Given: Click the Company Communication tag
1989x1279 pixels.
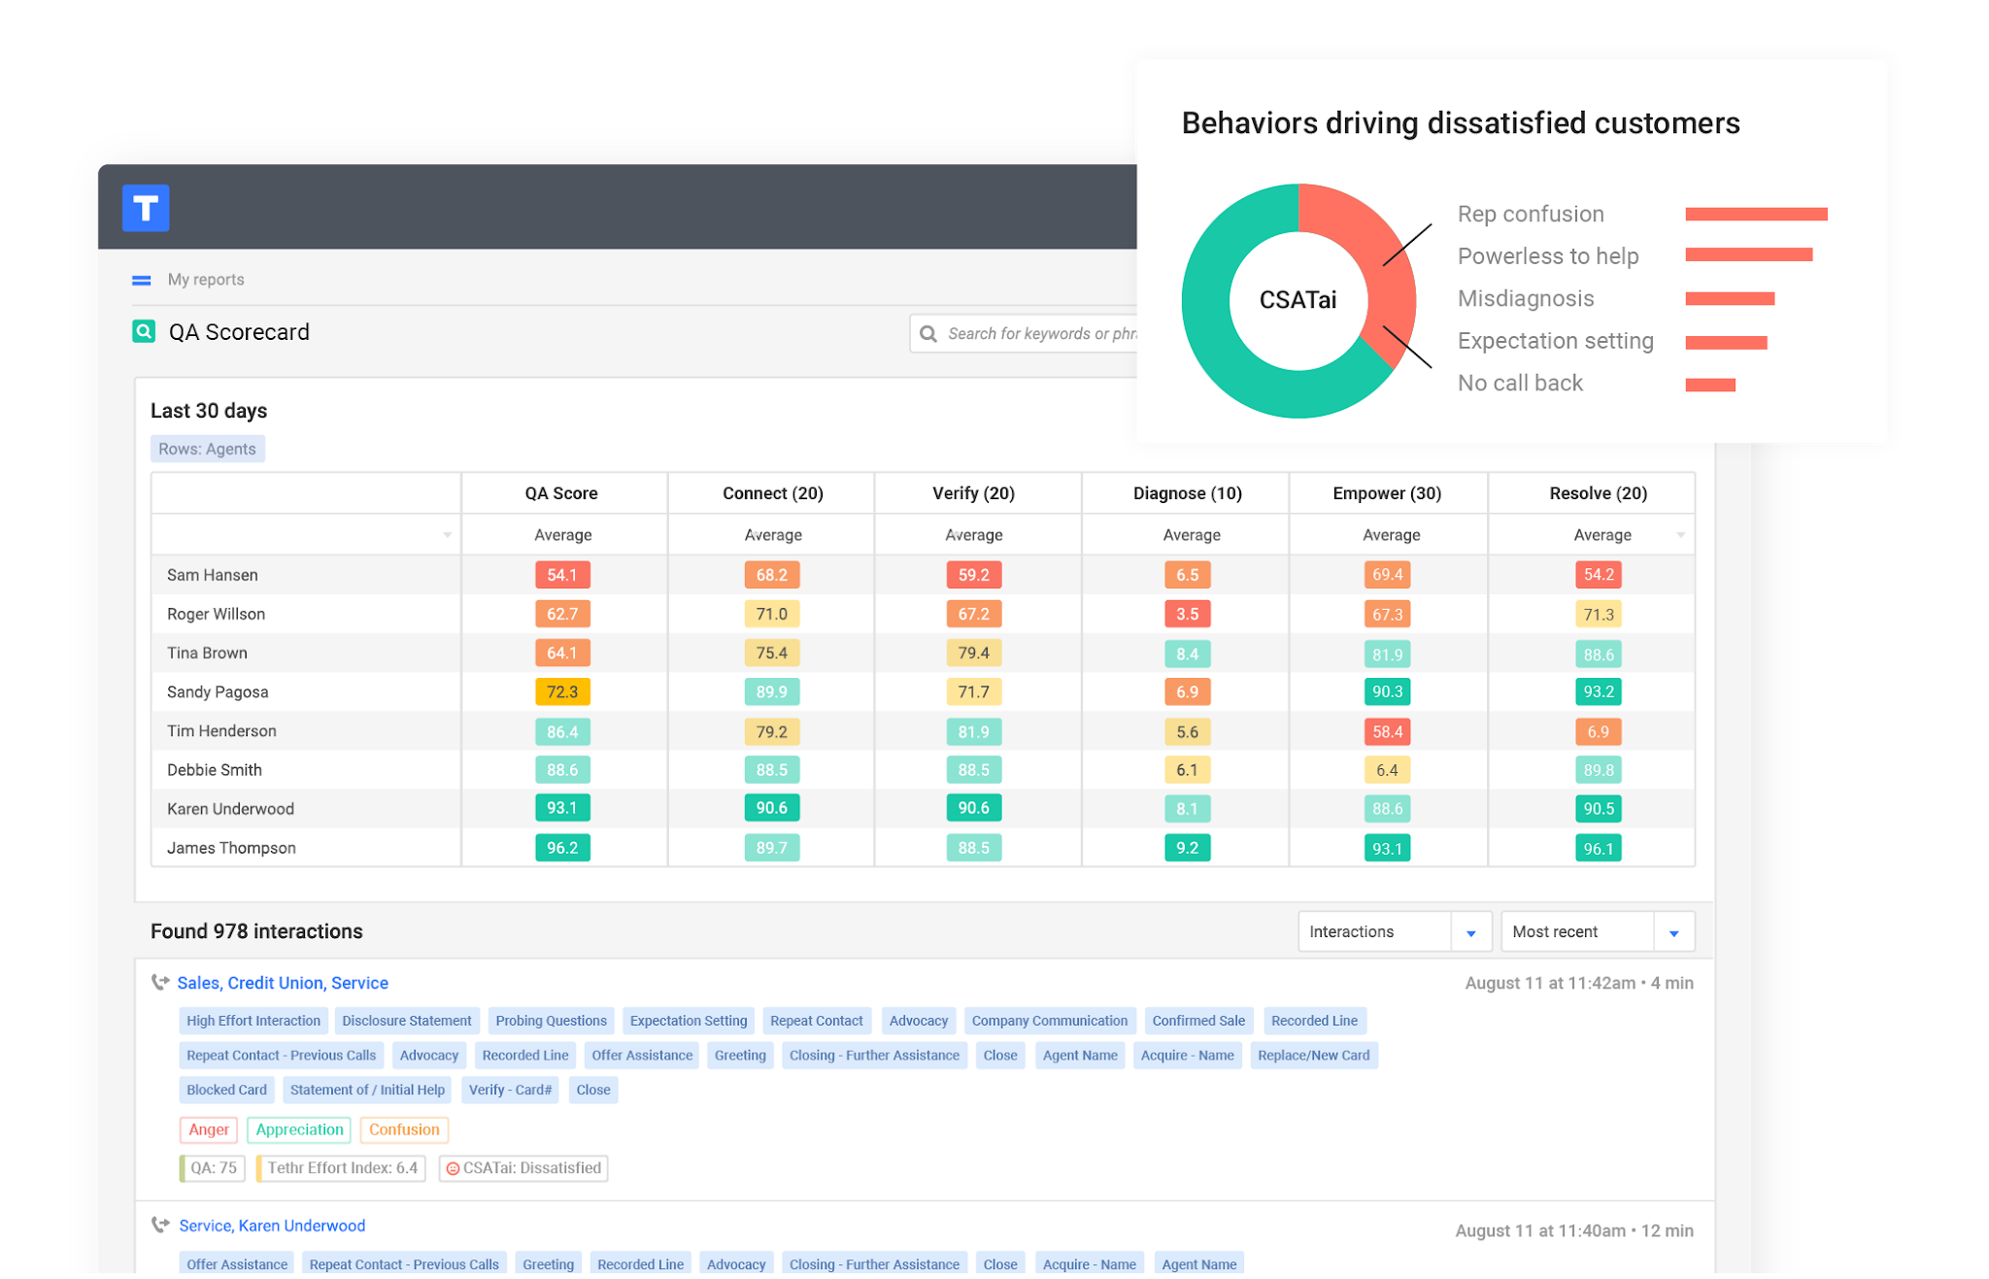Looking at the screenshot, I should click(x=1050, y=1022).
